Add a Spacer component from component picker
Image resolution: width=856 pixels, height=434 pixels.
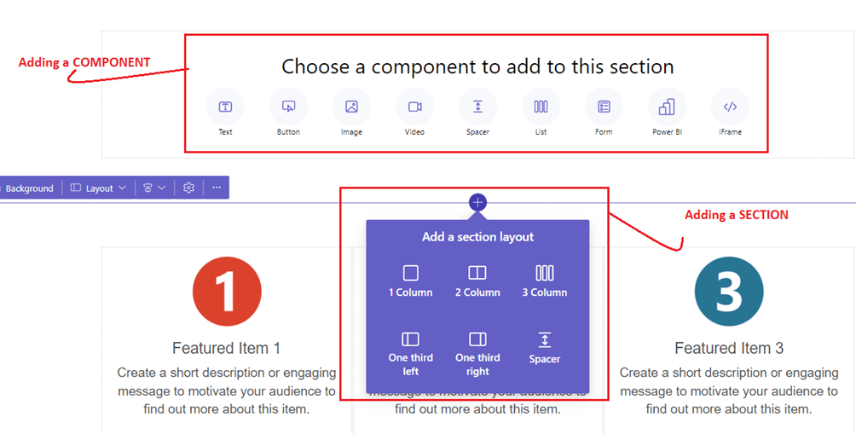(x=477, y=107)
